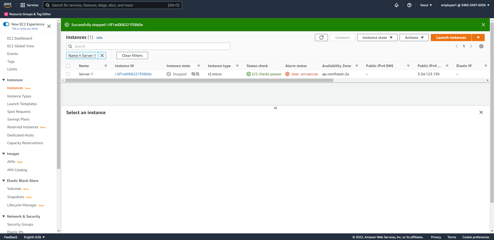Image resolution: width=494 pixels, height=240 pixels.
Task: Open the Privacy link in footer
Action: coord(436,237)
